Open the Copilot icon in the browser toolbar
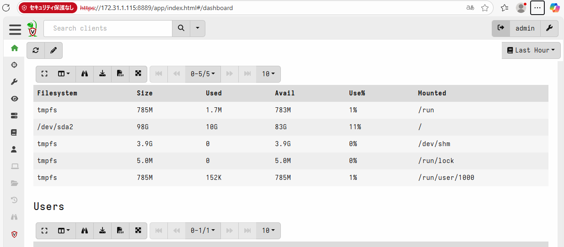The width and height of the screenshot is (564, 247). pos(555,8)
